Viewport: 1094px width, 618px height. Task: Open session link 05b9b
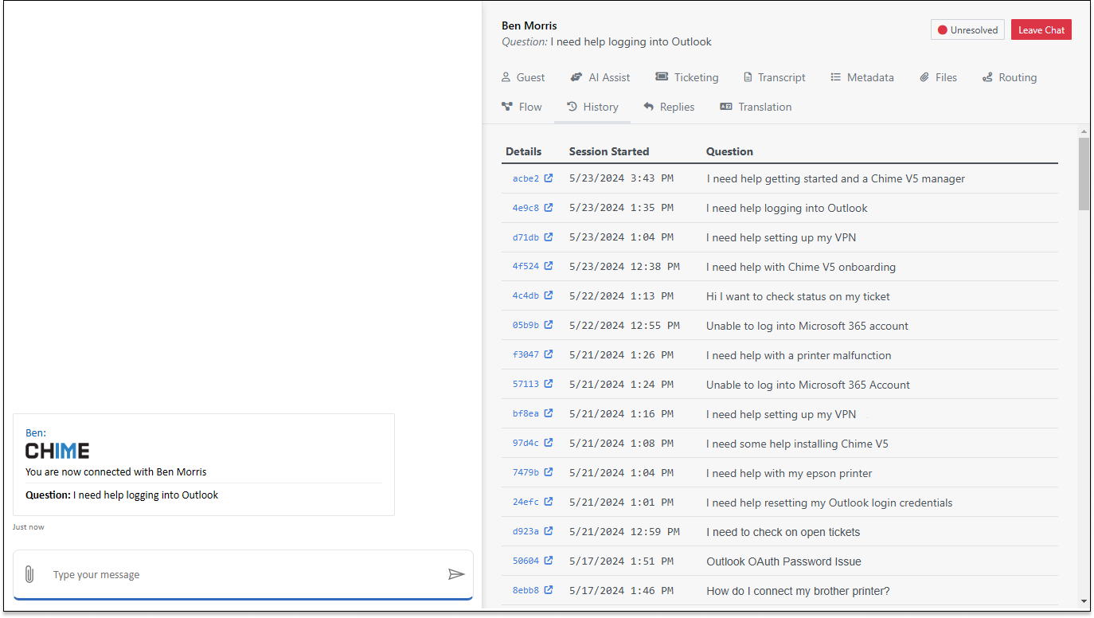pyautogui.click(x=526, y=326)
